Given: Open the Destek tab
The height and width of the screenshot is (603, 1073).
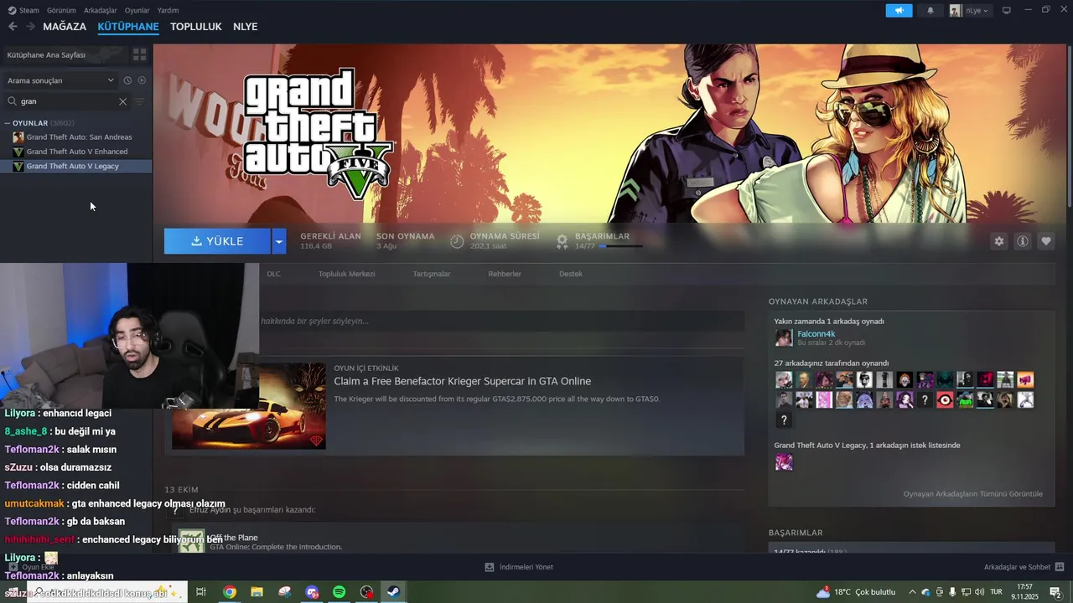Looking at the screenshot, I should pyautogui.click(x=571, y=274).
